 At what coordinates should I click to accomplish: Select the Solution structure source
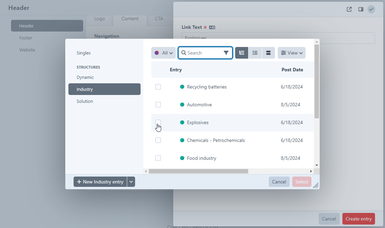85,101
